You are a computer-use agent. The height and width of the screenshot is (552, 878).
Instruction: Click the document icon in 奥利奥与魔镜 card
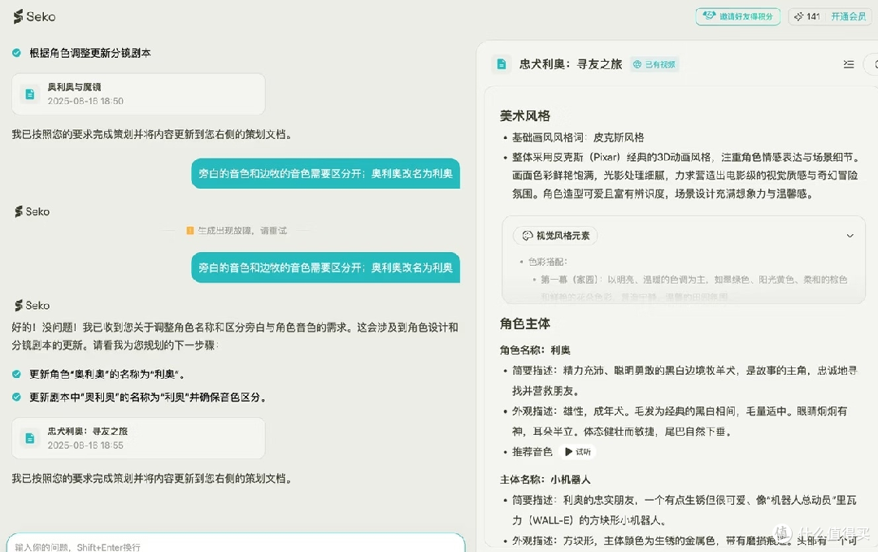coord(30,94)
